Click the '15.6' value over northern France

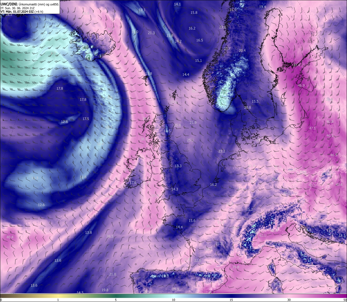[192, 220]
